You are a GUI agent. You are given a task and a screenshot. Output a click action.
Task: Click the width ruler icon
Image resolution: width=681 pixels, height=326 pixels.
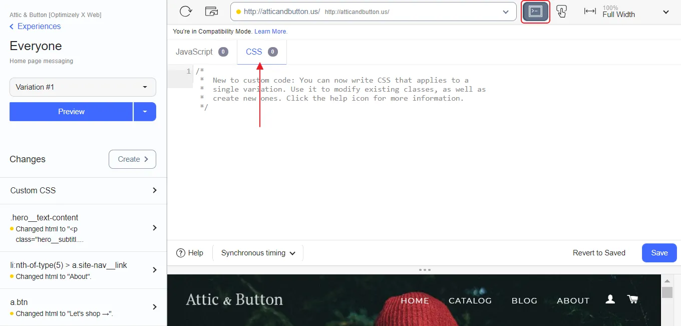(x=590, y=11)
